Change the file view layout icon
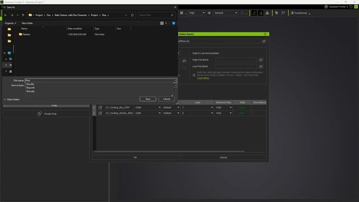359x202 pixels. click(x=162, y=23)
